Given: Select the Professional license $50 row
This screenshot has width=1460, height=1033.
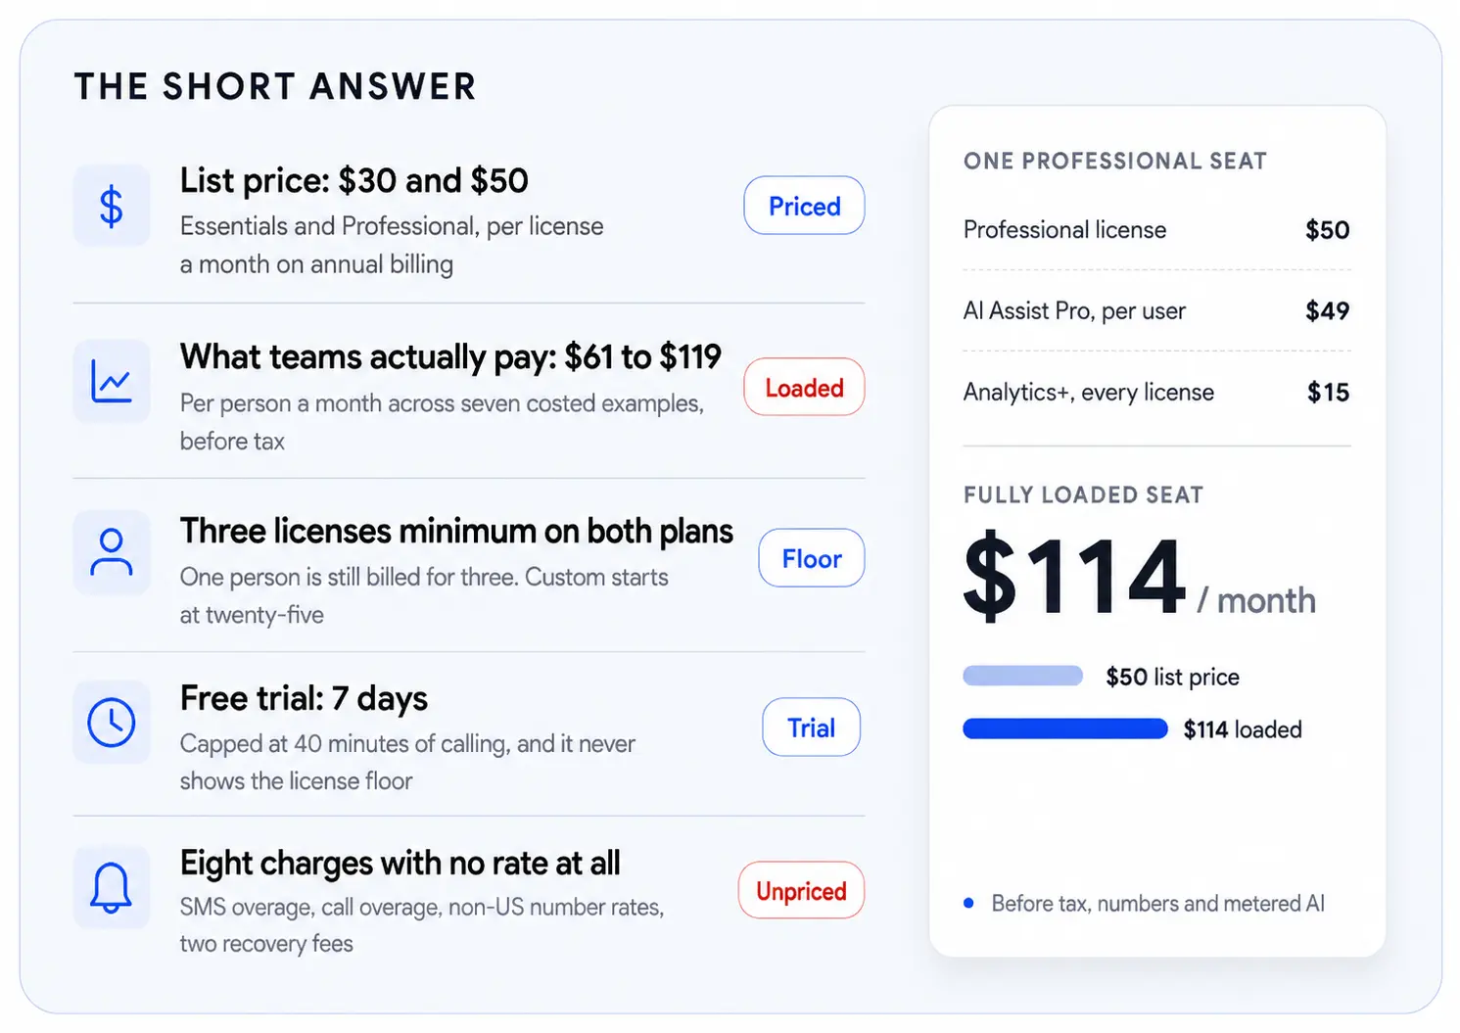Looking at the screenshot, I should pyautogui.click(x=1156, y=230).
